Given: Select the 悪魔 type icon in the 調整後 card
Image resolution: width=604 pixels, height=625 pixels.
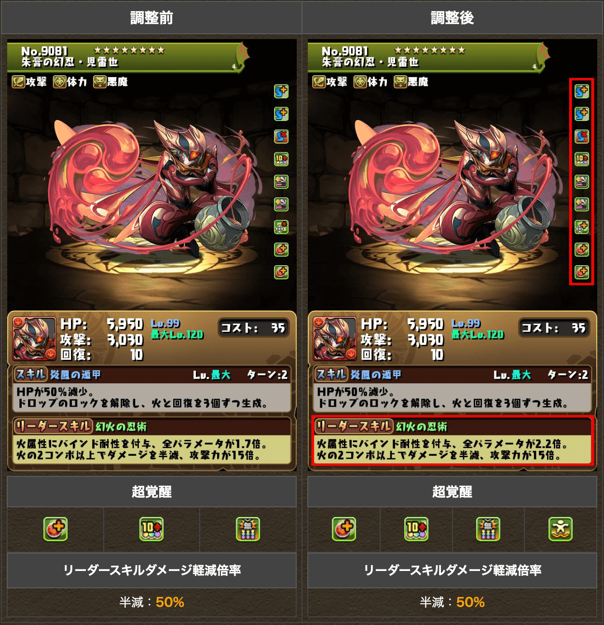Looking at the screenshot, I should point(400,82).
